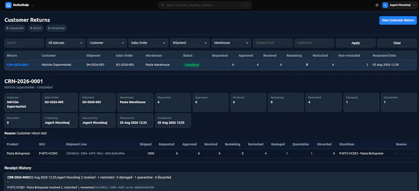Open the Sales Order filter dropdown
The width and height of the screenshot is (419, 191).
pyautogui.click(x=148, y=43)
